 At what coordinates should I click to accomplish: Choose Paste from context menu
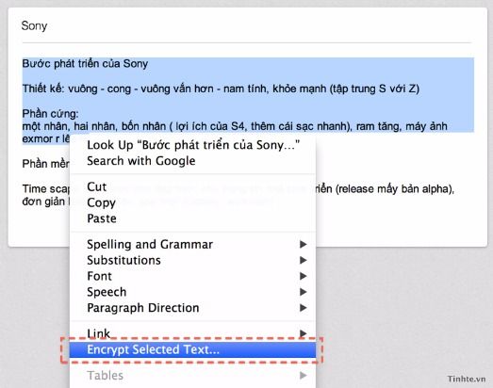[192, 218]
